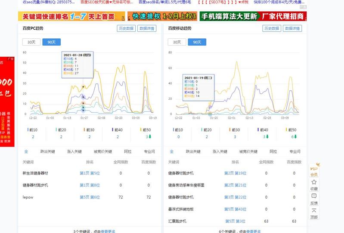The height and width of the screenshot is (233, 344).
Task: Click the VIP 会员 crown icon
Action: (x=314, y=167)
